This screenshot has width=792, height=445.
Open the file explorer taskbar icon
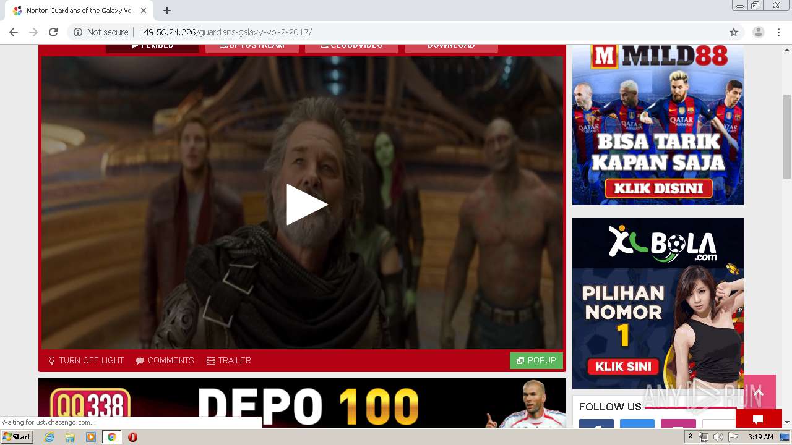point(70,437)
